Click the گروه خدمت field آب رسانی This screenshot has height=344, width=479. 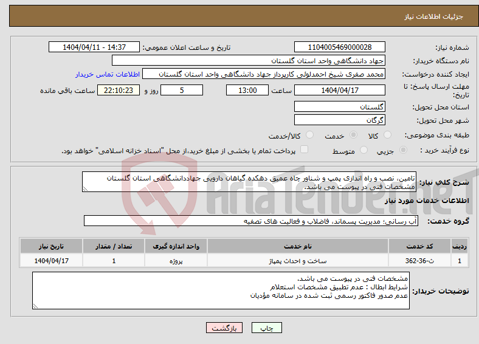click(251, 221)
